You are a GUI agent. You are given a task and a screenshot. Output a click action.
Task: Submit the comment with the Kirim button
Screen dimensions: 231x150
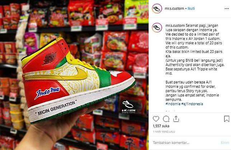tap(225, 142)
